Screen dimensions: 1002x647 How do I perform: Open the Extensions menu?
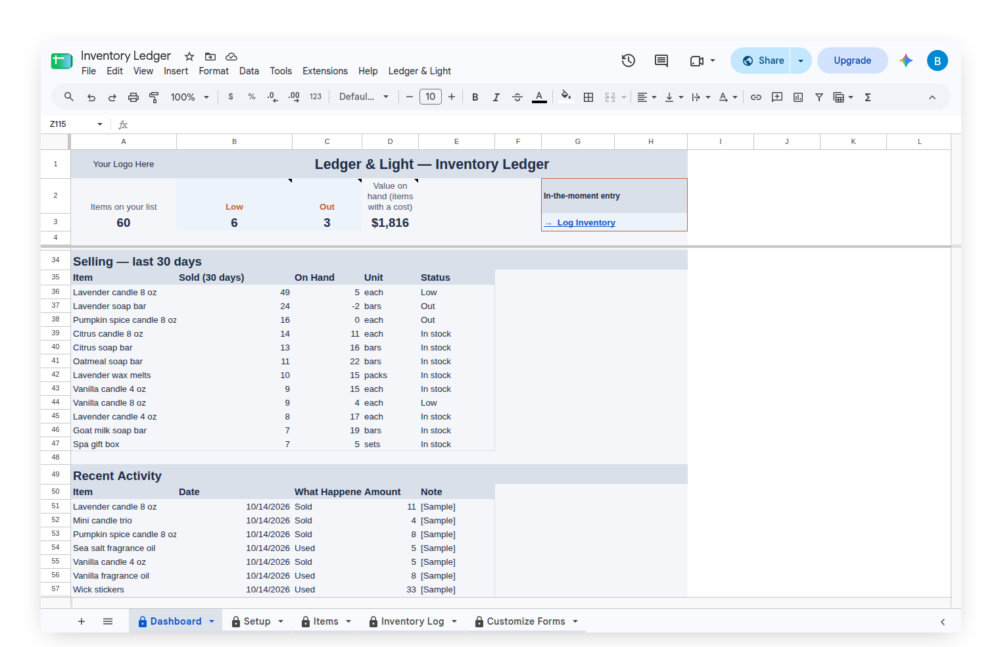tap(325, 71)
